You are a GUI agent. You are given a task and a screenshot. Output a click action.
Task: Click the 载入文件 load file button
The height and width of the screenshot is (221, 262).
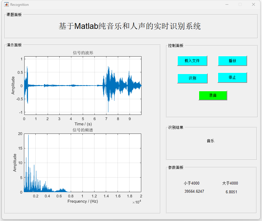[x=192, y=61]
